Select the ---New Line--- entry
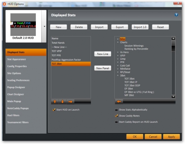 pos(71,47)
